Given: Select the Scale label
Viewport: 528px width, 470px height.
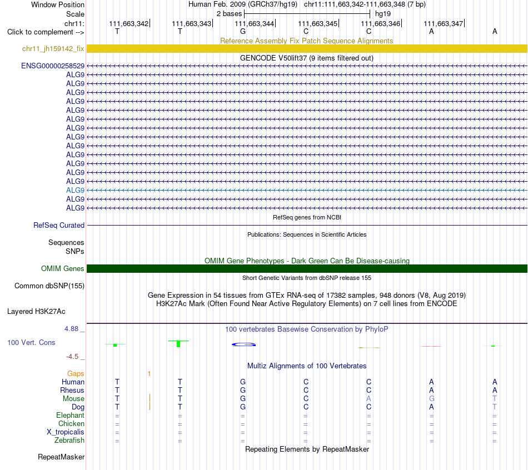Looking at the screenshot, I should point(75,14).
